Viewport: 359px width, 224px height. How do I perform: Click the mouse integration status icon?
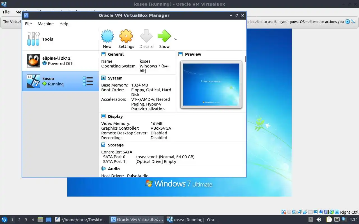(332, 212)
